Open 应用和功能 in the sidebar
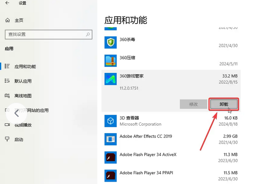This screenshot has width=267, height=184. [x=25, y=67]
